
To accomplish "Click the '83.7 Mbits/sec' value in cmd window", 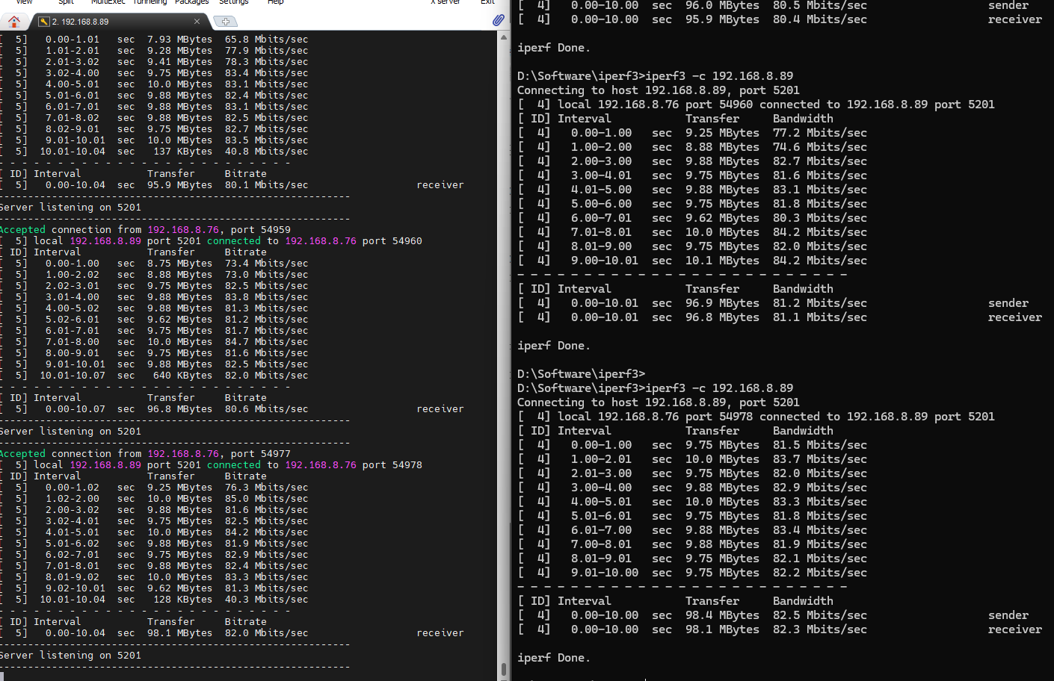I will coord(820,459).
